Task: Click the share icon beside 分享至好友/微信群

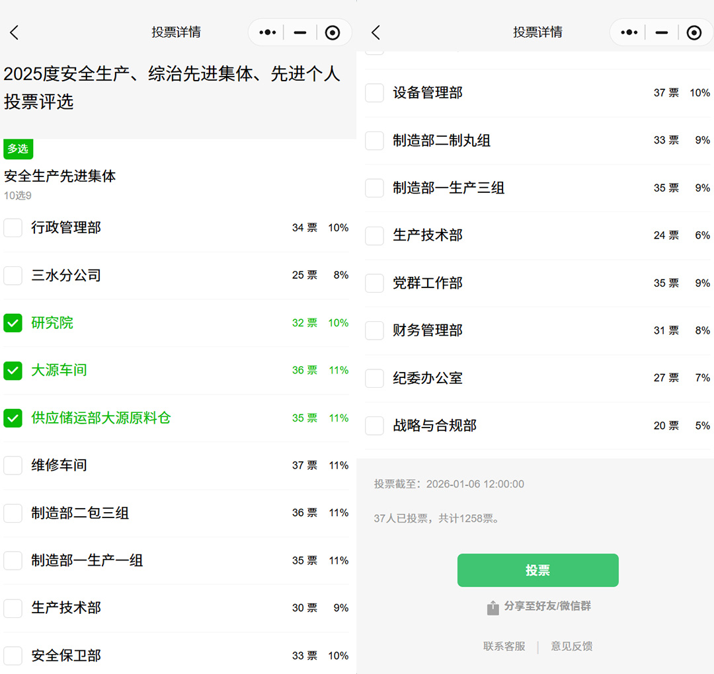Action: click(493, 607)
